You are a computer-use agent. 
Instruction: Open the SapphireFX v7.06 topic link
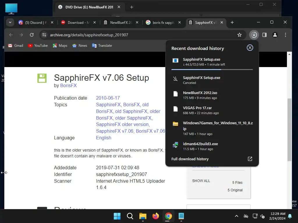point(115,131)
